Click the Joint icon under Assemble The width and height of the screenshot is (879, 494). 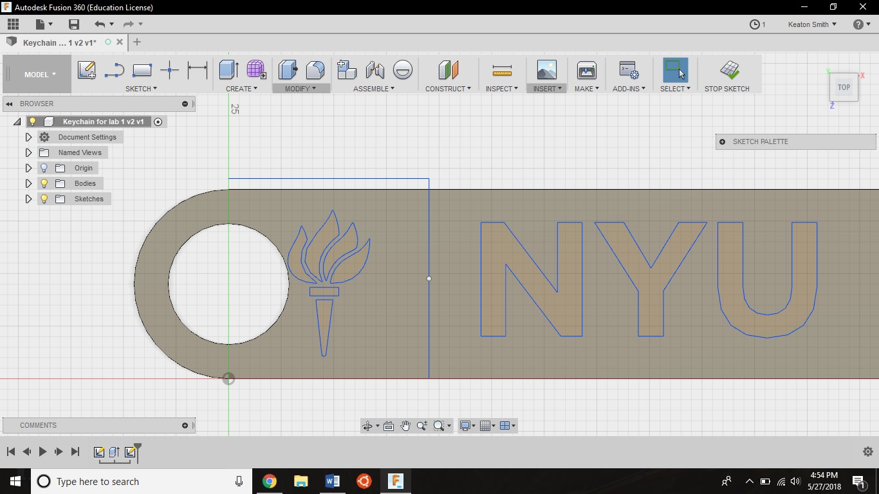pos(375,69)
